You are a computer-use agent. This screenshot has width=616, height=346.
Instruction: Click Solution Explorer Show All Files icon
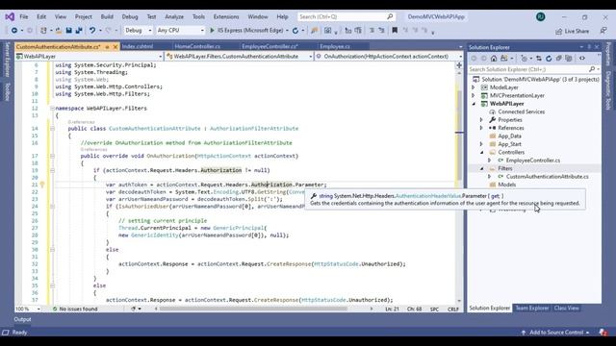coord(569,58)
